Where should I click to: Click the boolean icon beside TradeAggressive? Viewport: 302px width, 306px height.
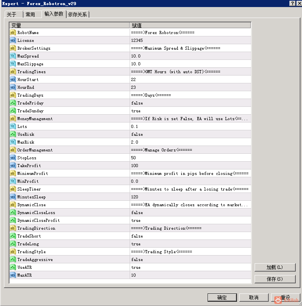tap(13, 259)
